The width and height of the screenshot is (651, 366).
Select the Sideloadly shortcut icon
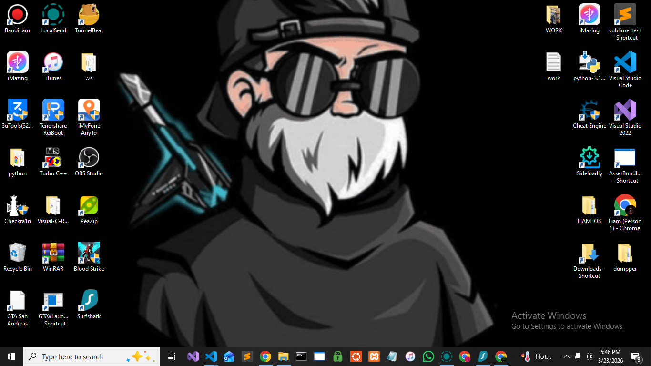(x=590, y=158)
